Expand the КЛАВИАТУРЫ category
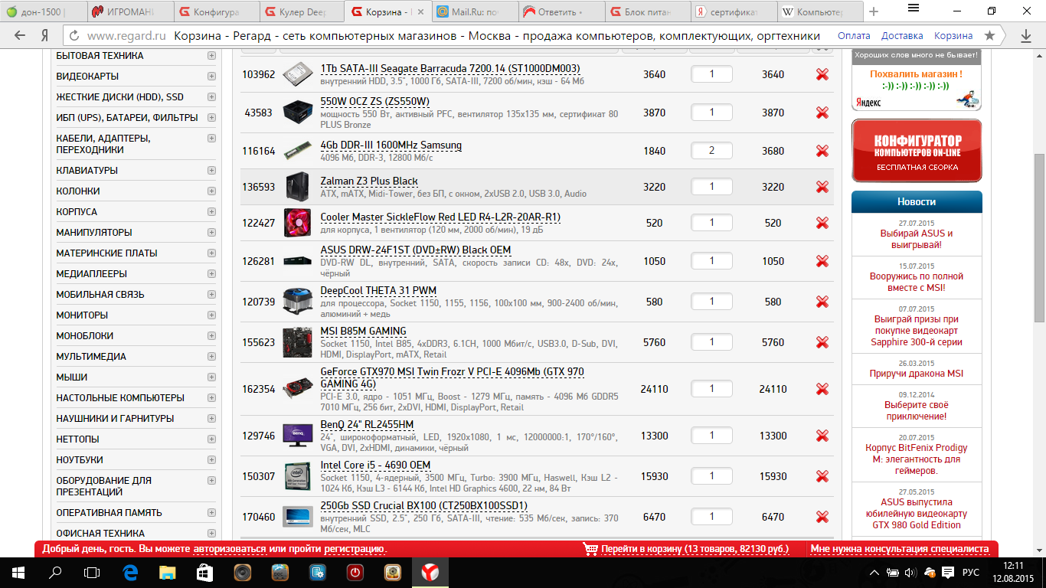 coord(211,170)
